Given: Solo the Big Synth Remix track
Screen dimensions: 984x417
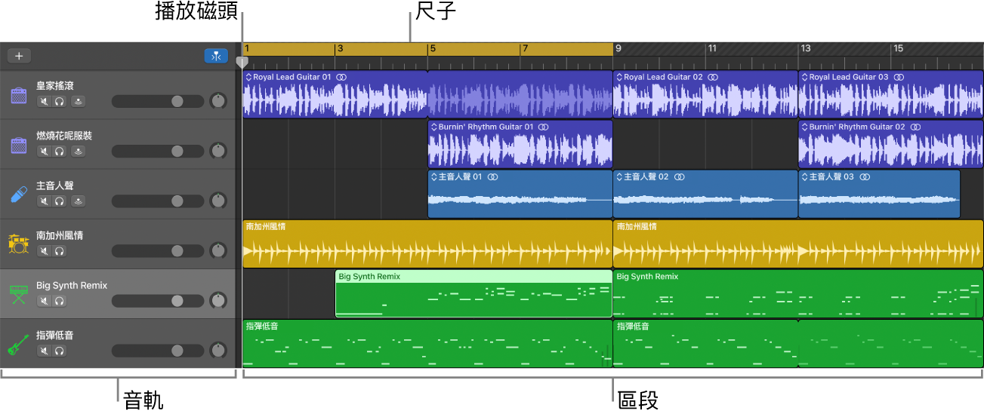Looking at the screenshot, I should click(60, 301).
